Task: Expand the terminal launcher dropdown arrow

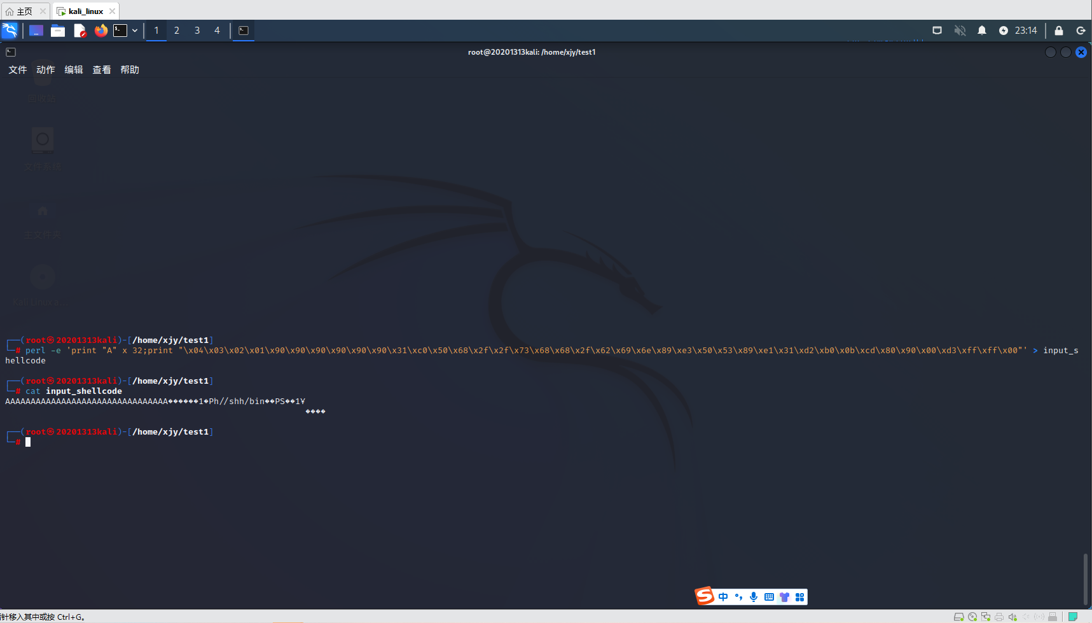Action: (135, 31)
